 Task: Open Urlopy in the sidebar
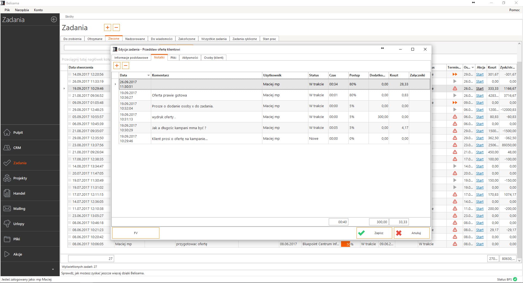(x=19, y=224)
